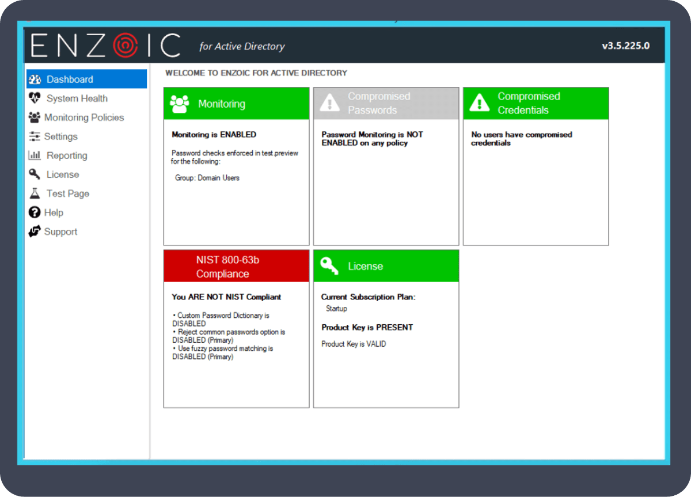Click 'WELCOME TO ENZOIC FOR ACTIVE DIRECTORY' heading
The height and width of the screenshot is (497, 691).
pyautogui.click(x=256, y=73)
